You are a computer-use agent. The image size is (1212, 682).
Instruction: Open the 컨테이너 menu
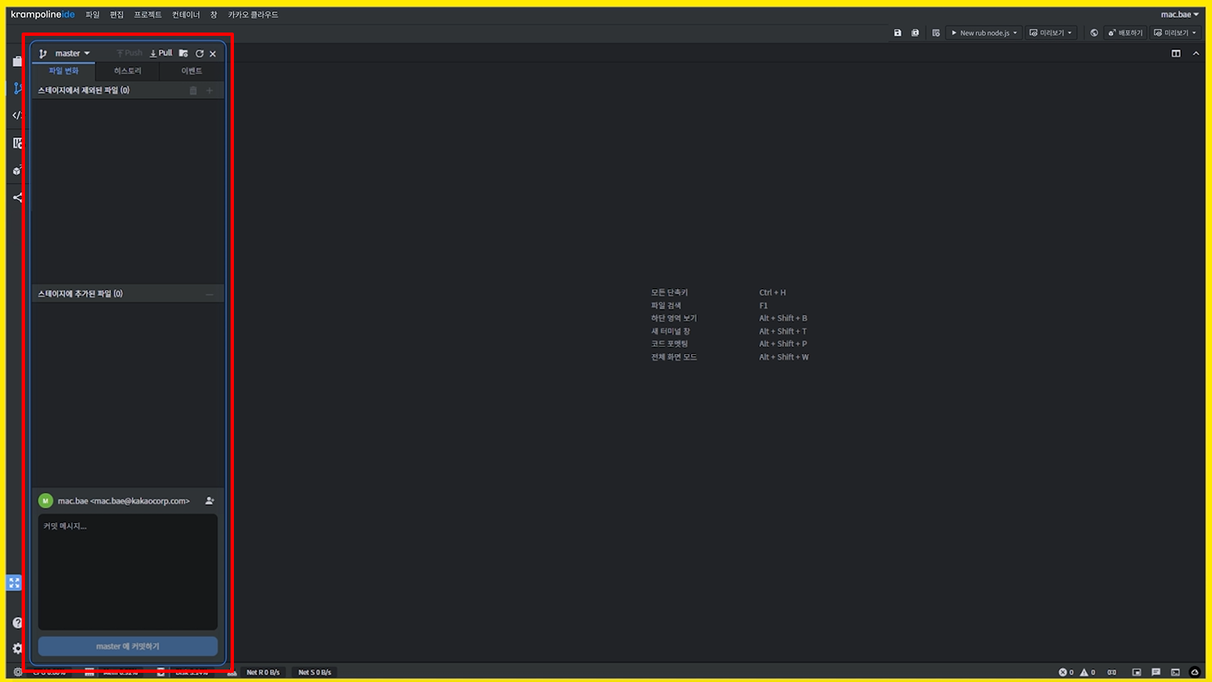pyautogui.click(x=186, y=14)
